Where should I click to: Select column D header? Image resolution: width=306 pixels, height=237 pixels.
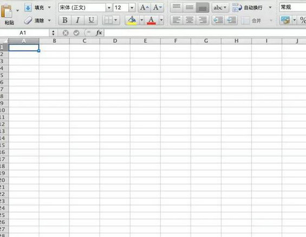tap(115, 41)
